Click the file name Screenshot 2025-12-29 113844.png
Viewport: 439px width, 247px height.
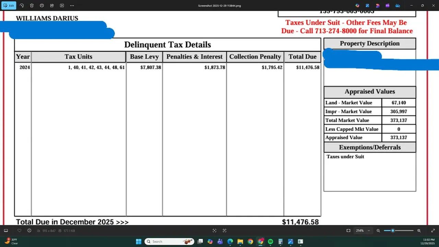click(x=219, y=6)
